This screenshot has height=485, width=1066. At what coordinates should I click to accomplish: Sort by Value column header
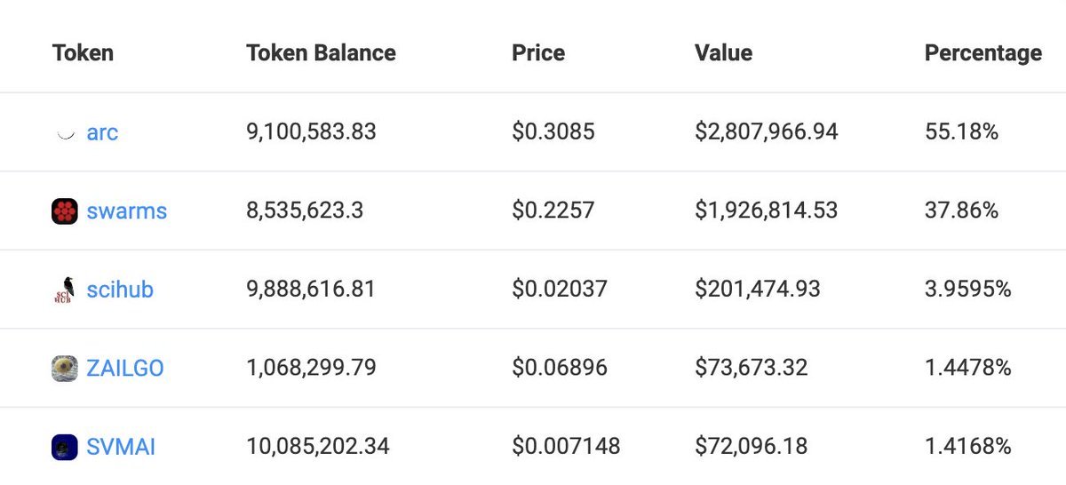coord(723,53)
